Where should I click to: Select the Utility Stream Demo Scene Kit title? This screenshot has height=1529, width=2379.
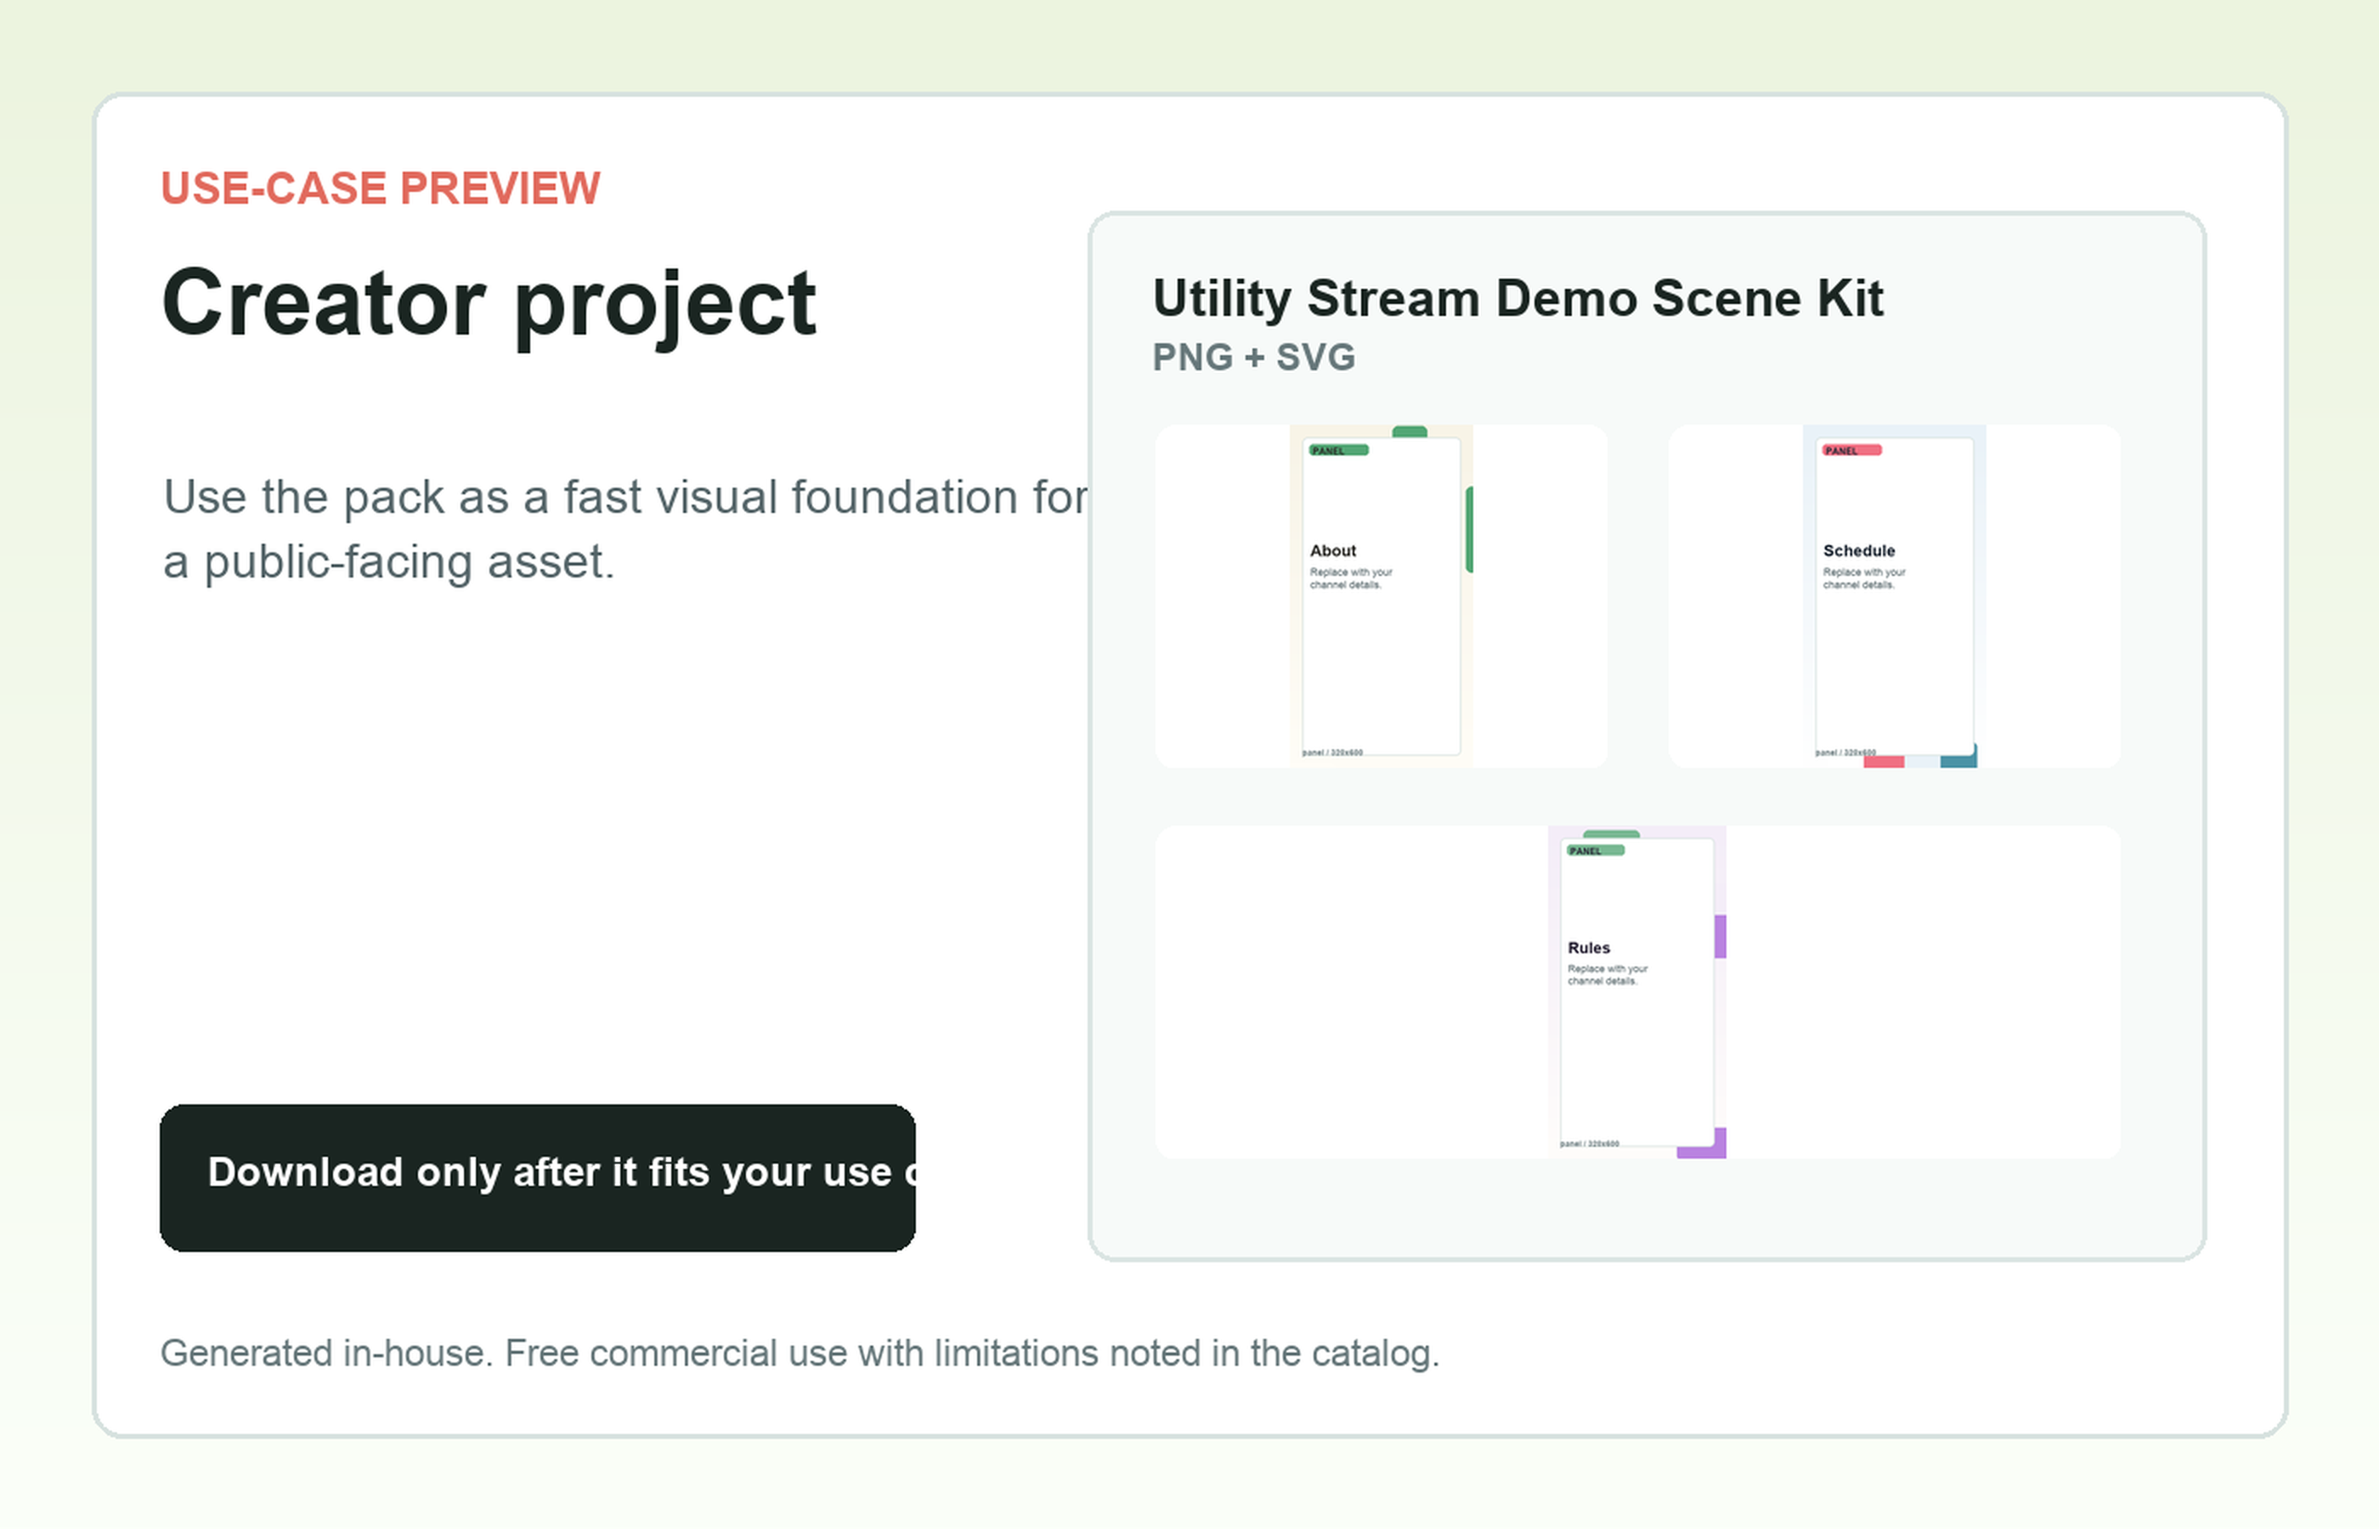click(x=1517, y=299)
